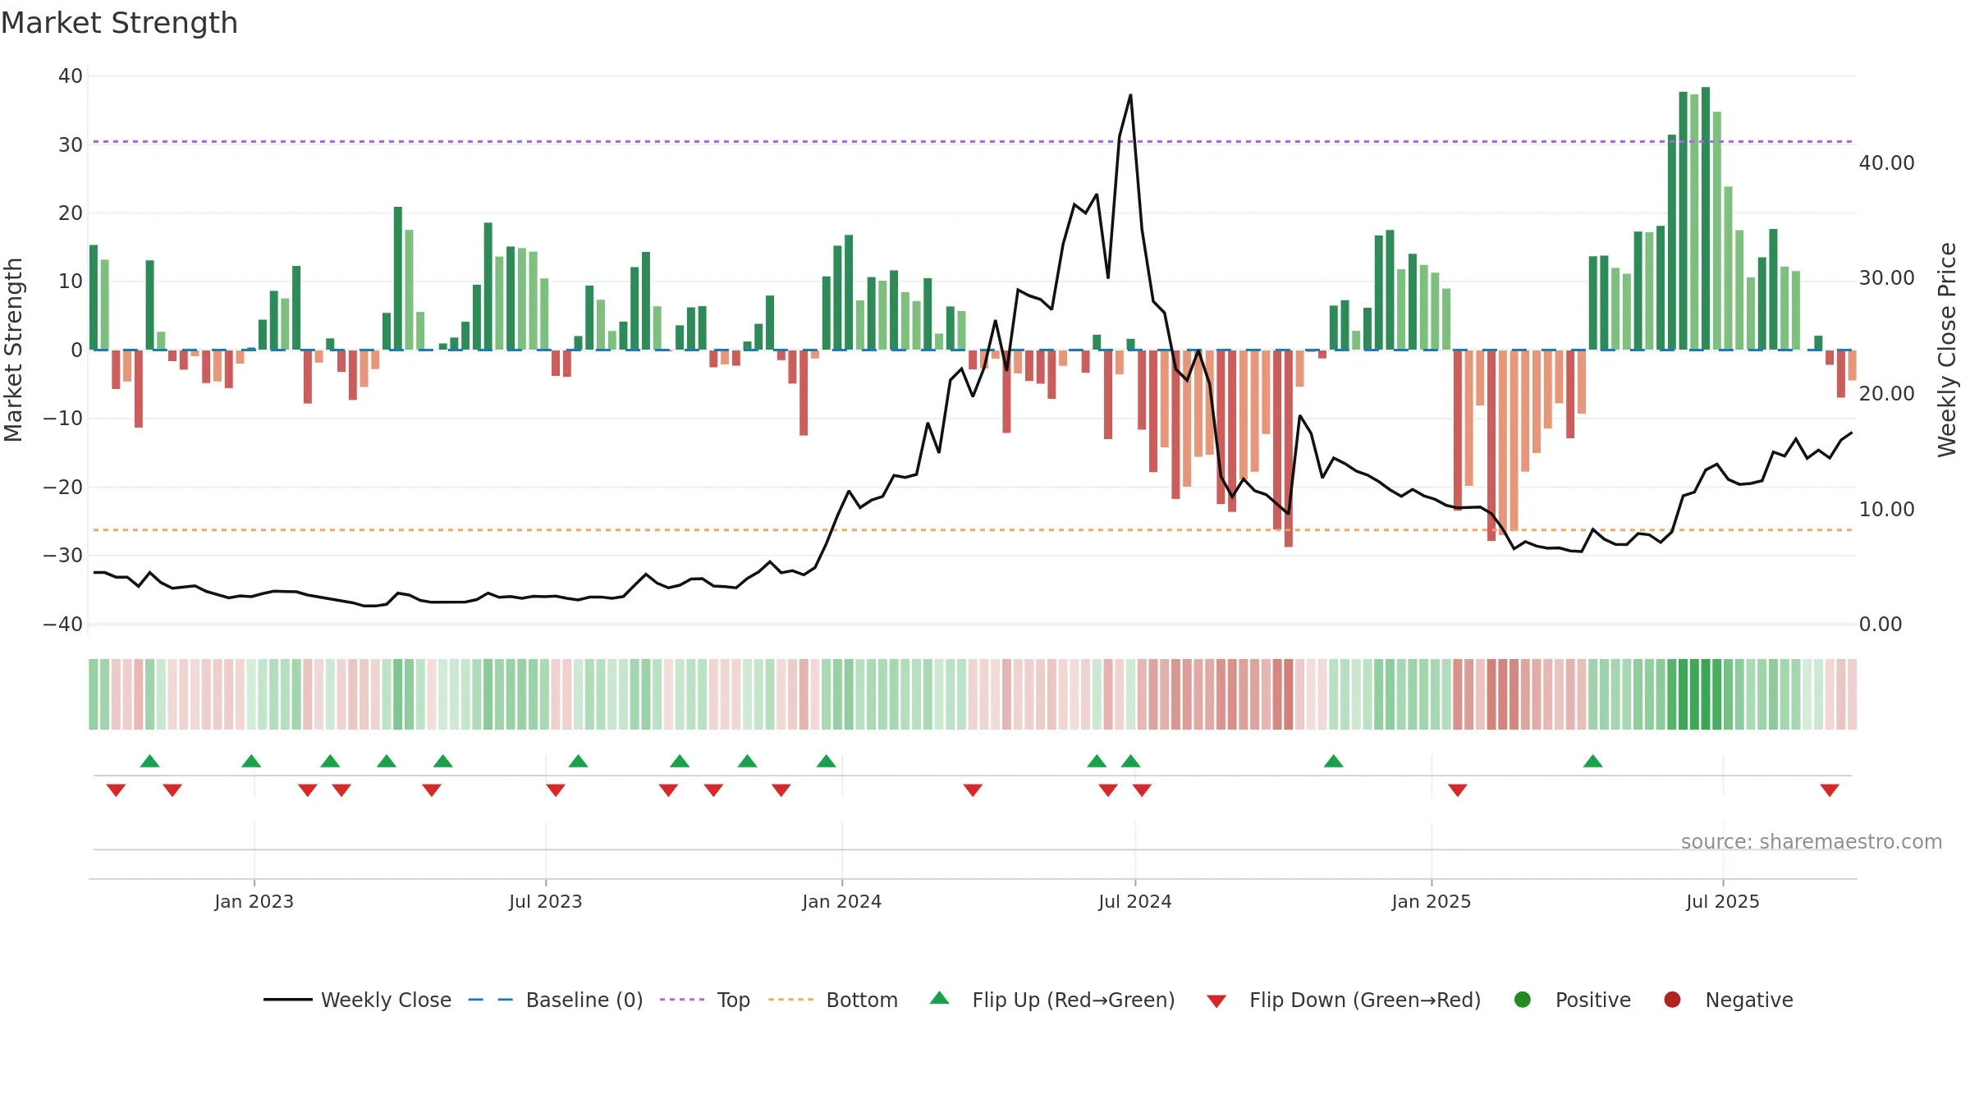The height and width of the screenshot is (1108, 1970).
Task: Click the −20 left axis value
Action: pos(63,488)
